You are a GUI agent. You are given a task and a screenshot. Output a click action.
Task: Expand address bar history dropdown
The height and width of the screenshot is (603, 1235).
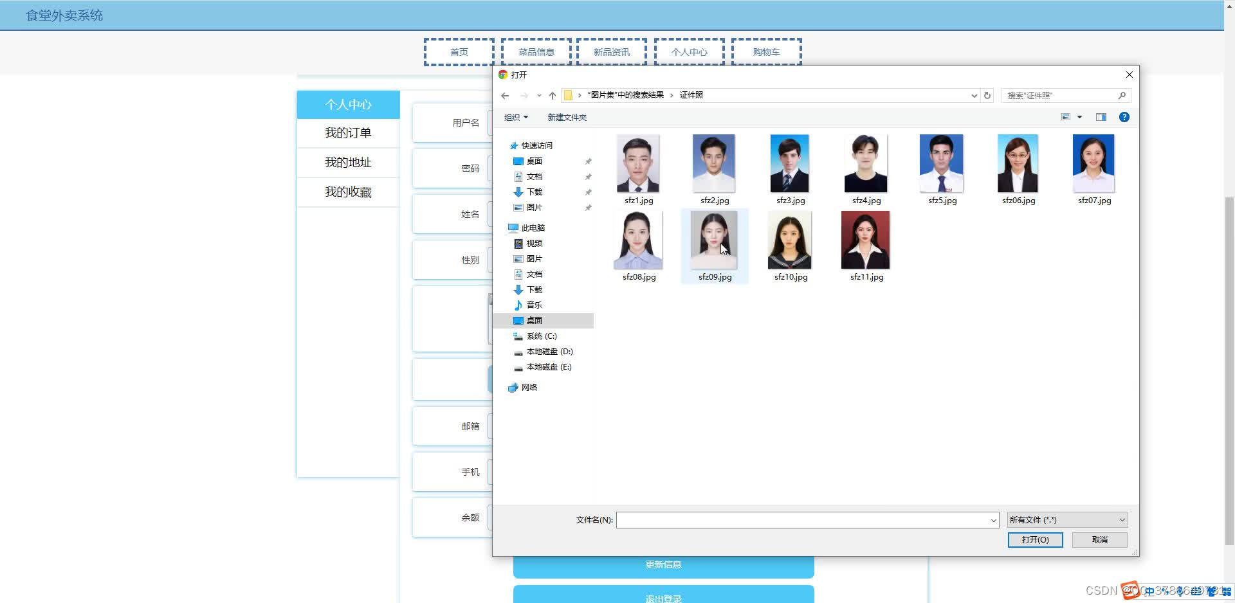974,95
